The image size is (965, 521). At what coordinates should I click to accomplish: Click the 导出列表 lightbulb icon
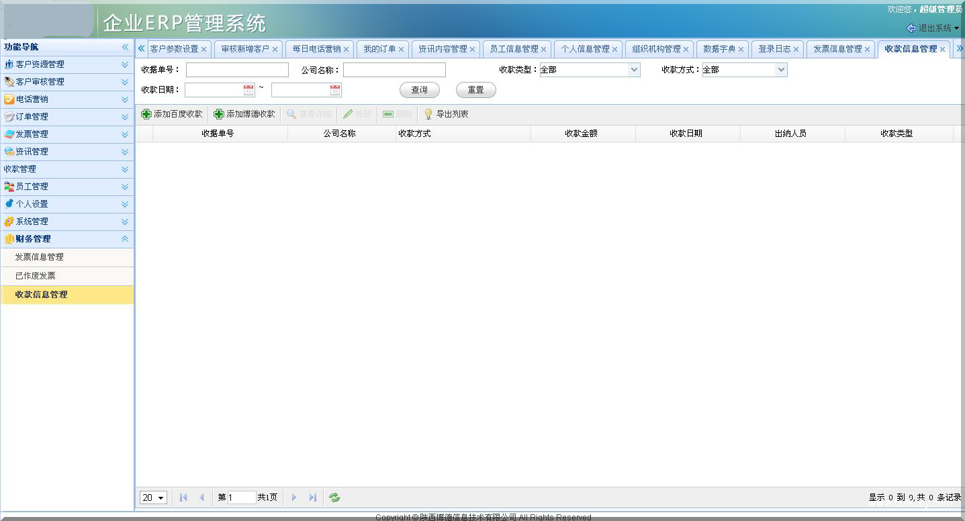(x=428, y=113)
